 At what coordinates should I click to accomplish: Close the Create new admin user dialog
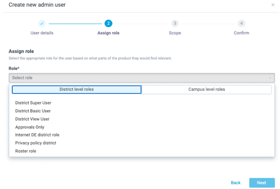pyautogui.click(x=273, y=5)
